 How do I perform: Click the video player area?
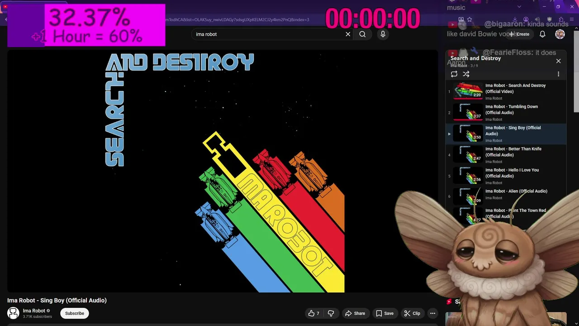coord(222,171)
